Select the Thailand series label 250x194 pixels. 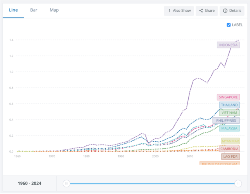229,105
